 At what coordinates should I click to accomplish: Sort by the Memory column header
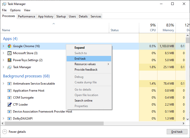[x=166, y=28]
